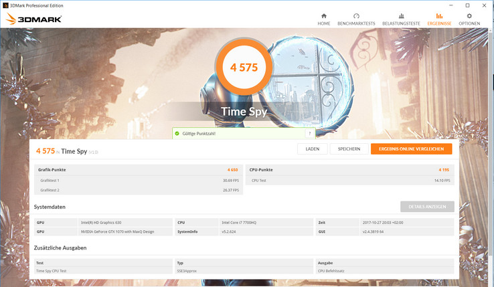494x287 pixels.
Task: Click the score 4 575 in results header
Action: coord(46,151)
